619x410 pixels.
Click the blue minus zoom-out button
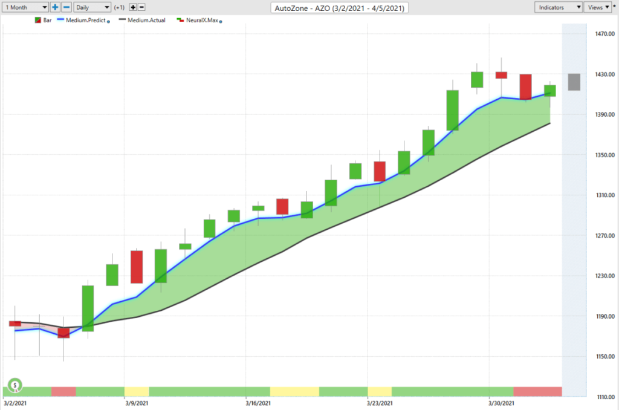click(66, 7)
